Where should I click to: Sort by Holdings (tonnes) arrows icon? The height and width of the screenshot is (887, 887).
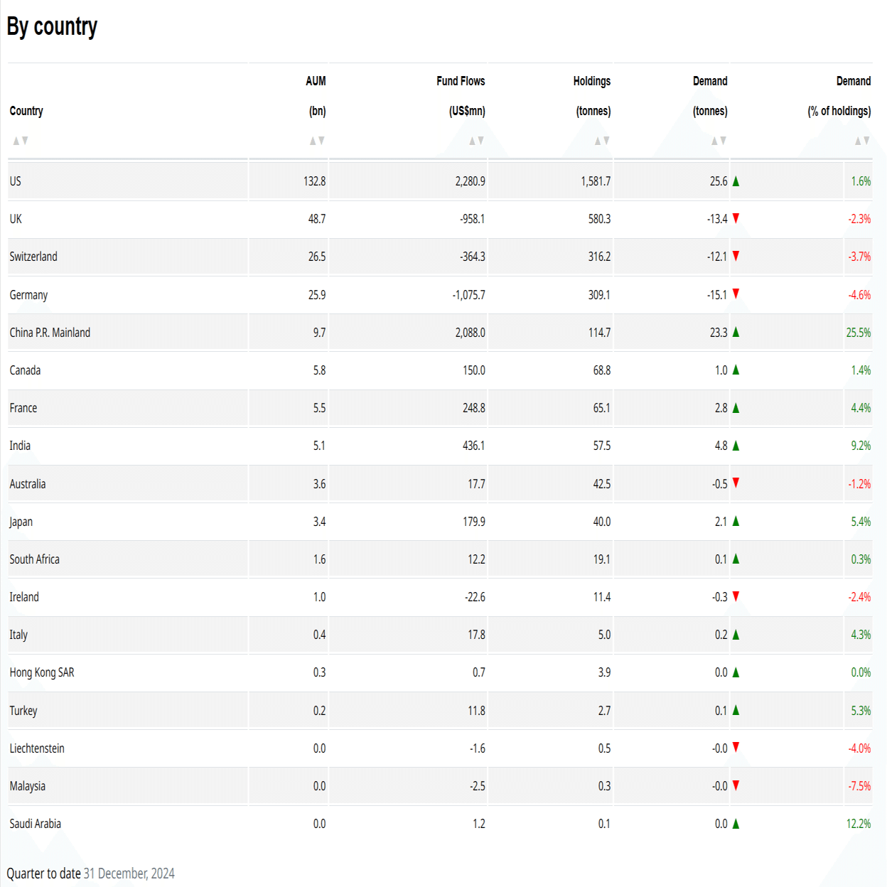[602, 141]
